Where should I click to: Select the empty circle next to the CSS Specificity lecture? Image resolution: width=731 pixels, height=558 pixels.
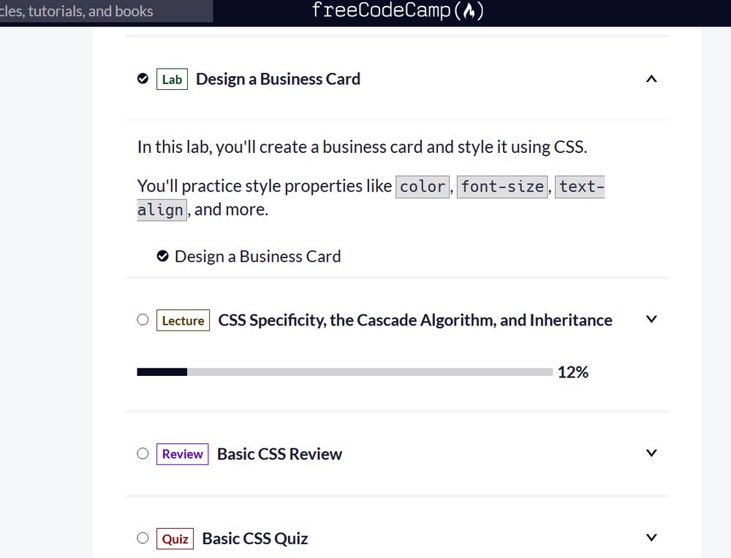[143, 319]
